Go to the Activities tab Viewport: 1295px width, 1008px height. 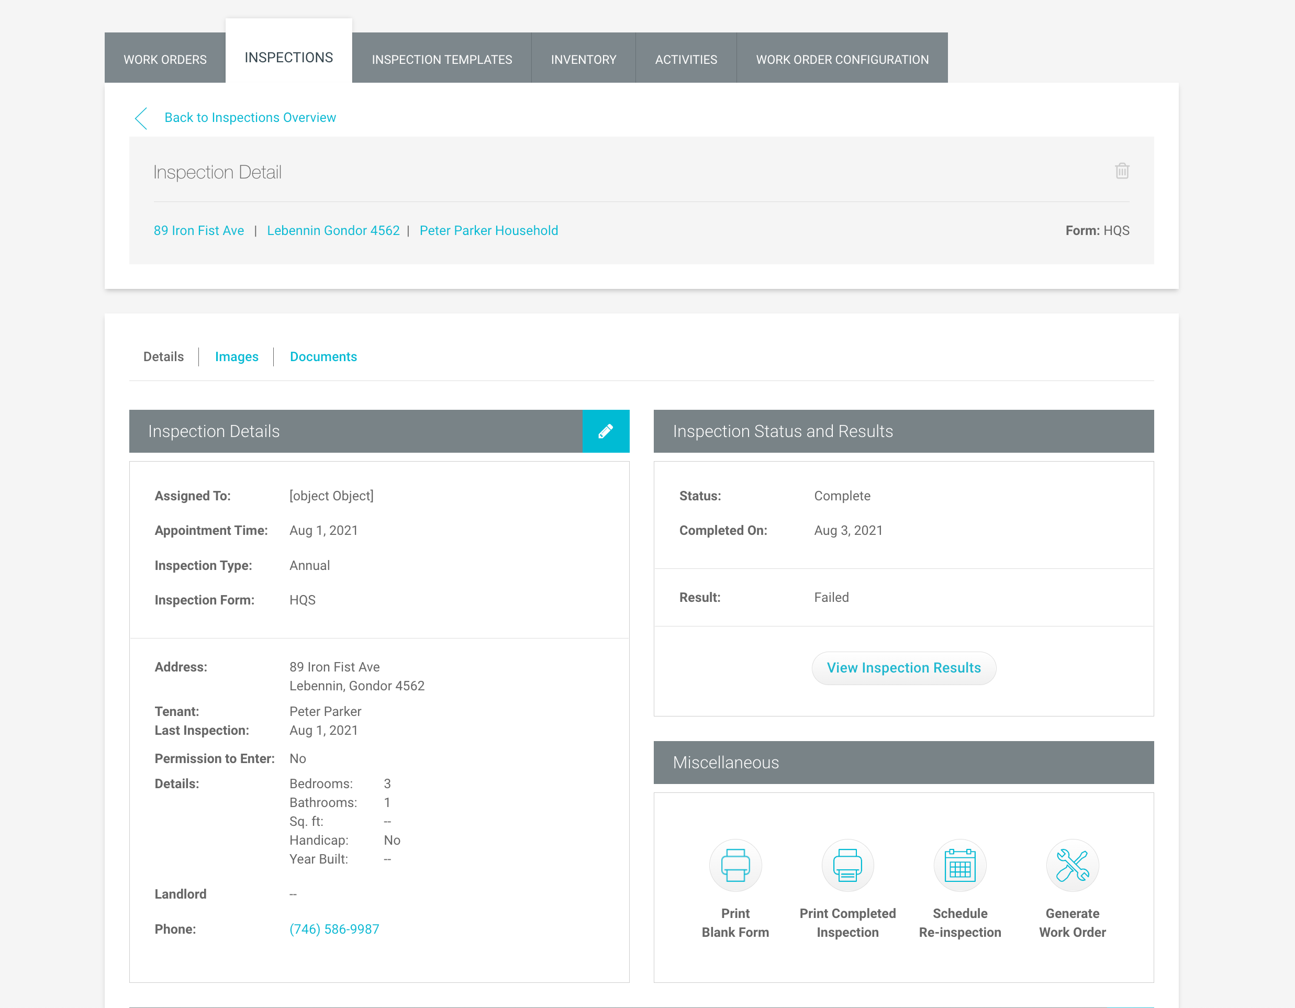pos(686,59)
